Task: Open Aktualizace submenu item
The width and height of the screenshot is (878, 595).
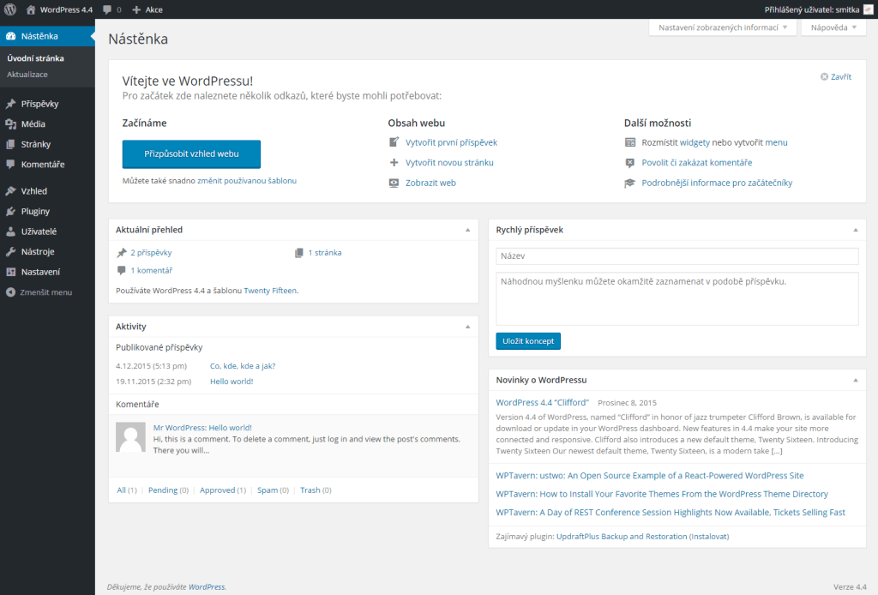Action: pyautogui.click(x=27, y=75)
